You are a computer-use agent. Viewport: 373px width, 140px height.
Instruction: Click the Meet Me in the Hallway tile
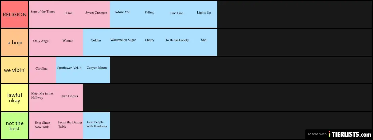pyautogui.click(x=42, y=98)
